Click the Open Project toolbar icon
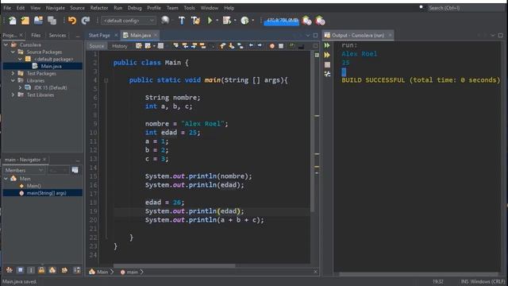Viewport: 508px width, 286px height. click(x=38, y=21)
